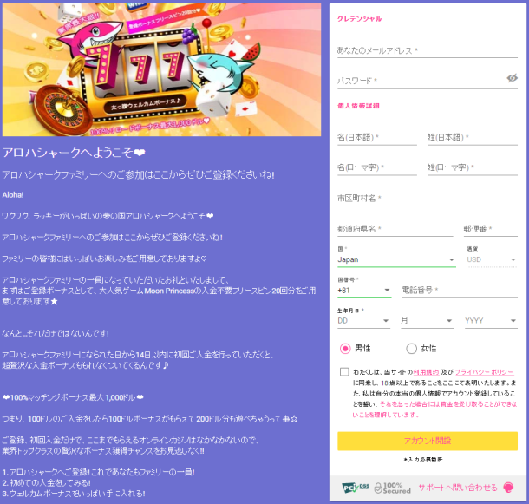Click the アロハシャークへようこそ heading
Image resolution: width=529 pixels, height=504 pixels.
tap(74, 153)
